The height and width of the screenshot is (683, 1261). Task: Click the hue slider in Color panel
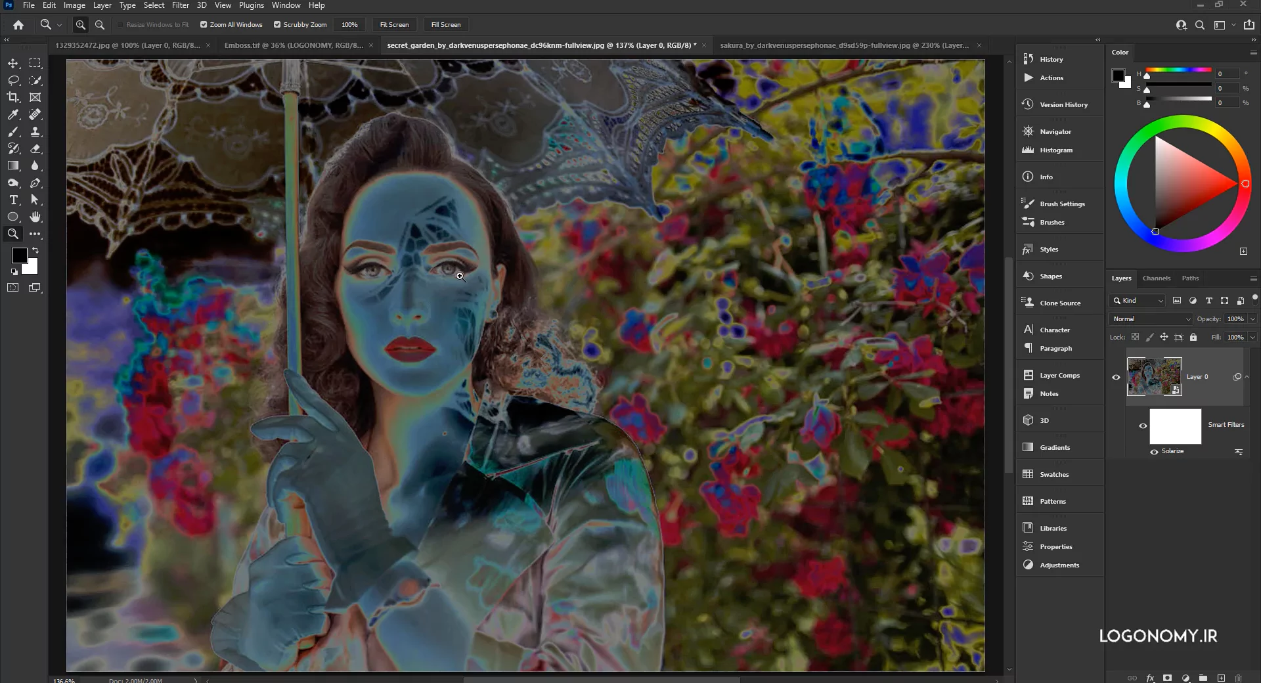(1179, 70)
